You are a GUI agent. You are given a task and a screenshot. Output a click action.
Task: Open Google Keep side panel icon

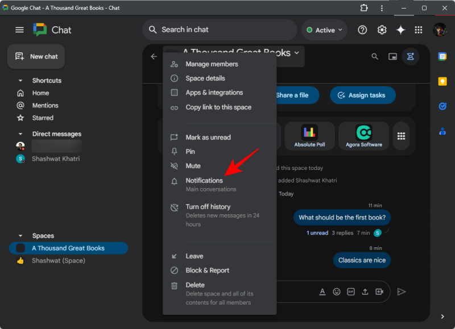pos(442,81)
